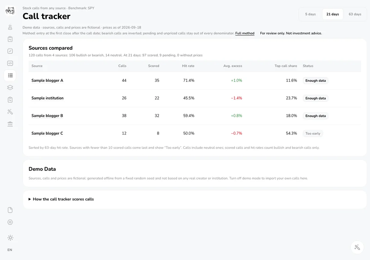The image size is (370, 260).
Task: Open the line chart sidebar icon
Action: 10,51
